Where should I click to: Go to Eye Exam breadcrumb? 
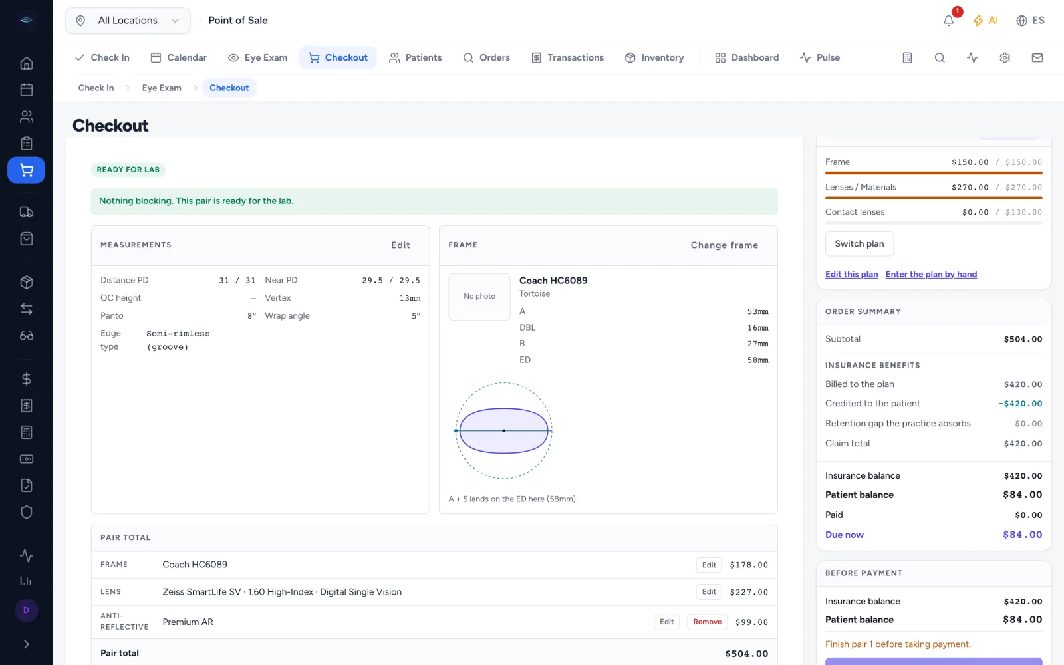[x=162, y=88]
